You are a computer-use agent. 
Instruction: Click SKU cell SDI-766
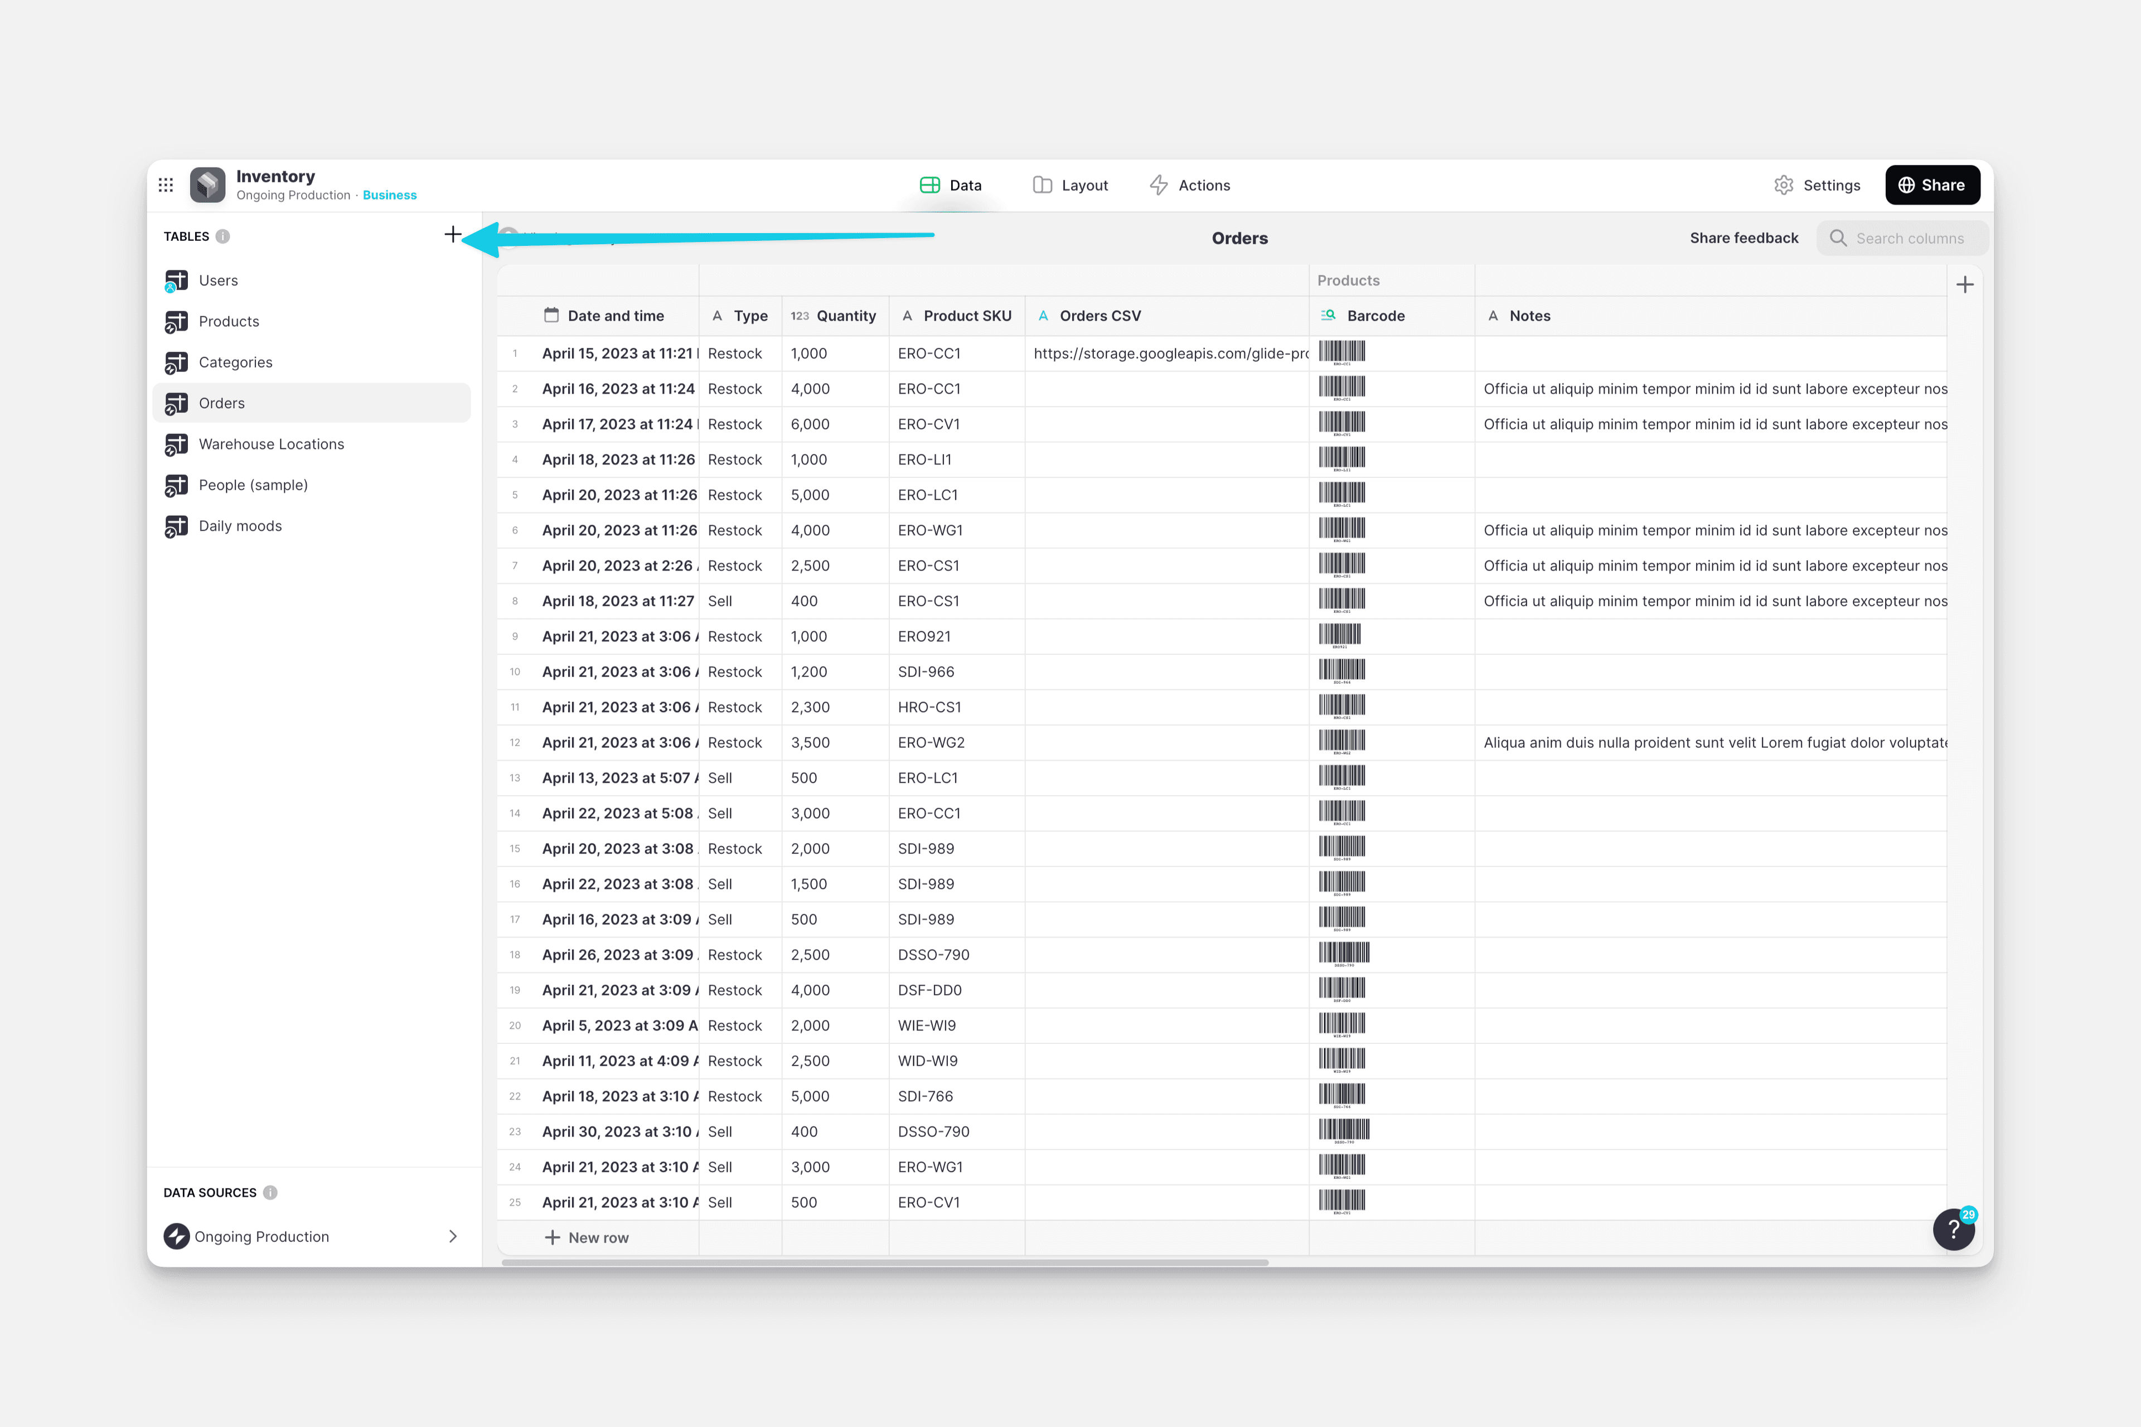click(957, 1096)
